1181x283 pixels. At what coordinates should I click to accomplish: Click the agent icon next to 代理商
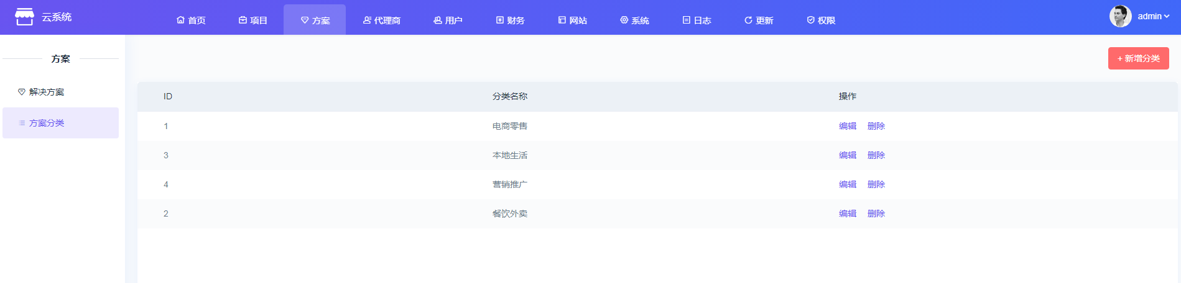tap(367, 20)
